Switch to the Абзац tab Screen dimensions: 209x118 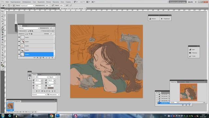pyautogui.click(x=40, y=74)
